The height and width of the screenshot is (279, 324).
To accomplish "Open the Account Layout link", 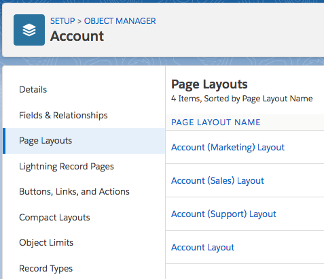I will click(203, 248).
